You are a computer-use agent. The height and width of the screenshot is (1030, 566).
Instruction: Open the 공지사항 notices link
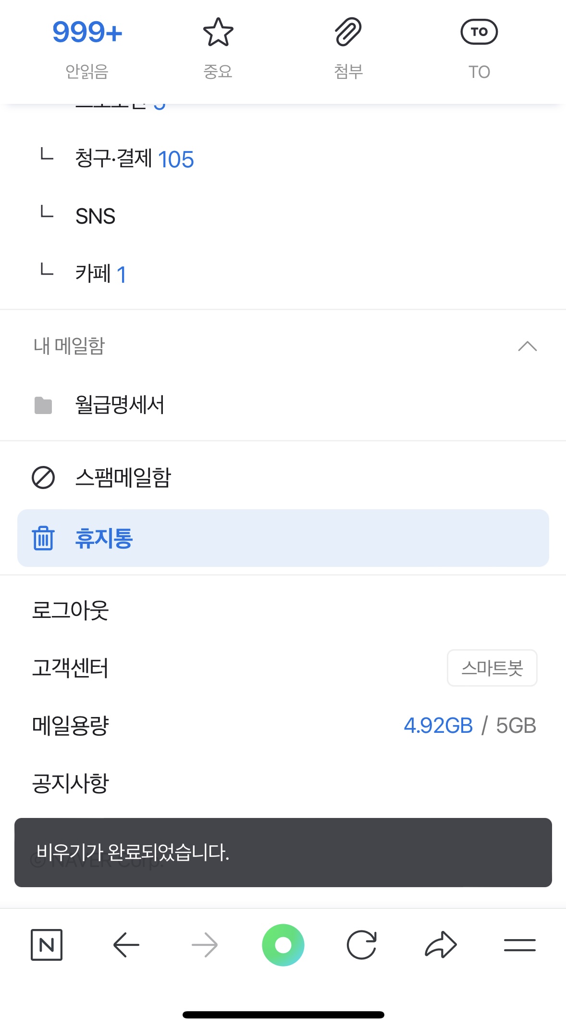(x=71, y=783)
